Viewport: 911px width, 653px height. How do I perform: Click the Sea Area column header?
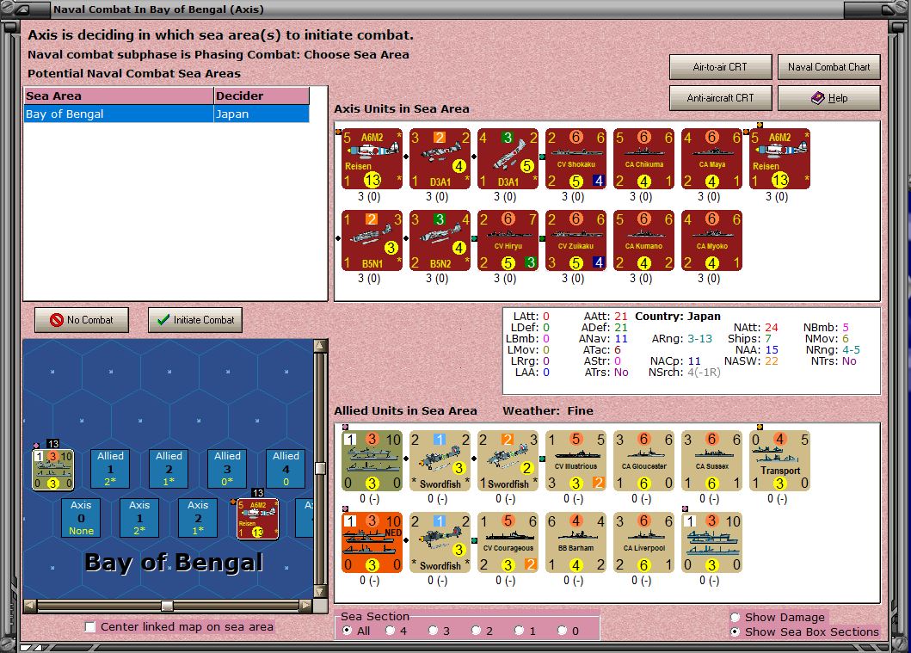tap(119, 95)
